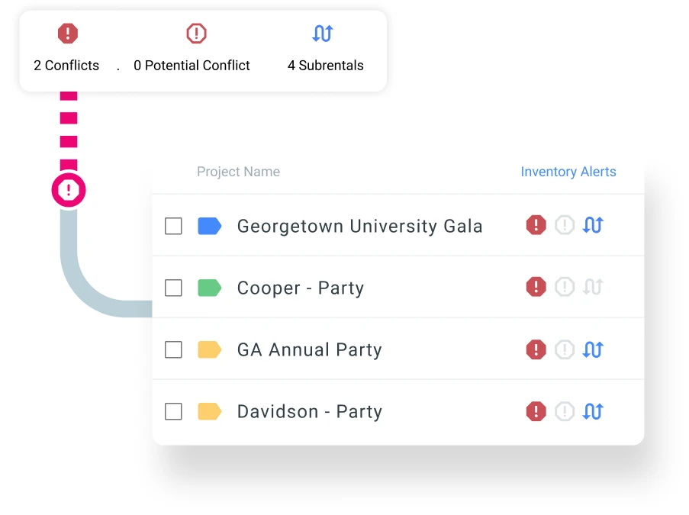
Task: Click the outlined alert icon above 0 Potential Conflict
Action: click(x=196, y=33)
